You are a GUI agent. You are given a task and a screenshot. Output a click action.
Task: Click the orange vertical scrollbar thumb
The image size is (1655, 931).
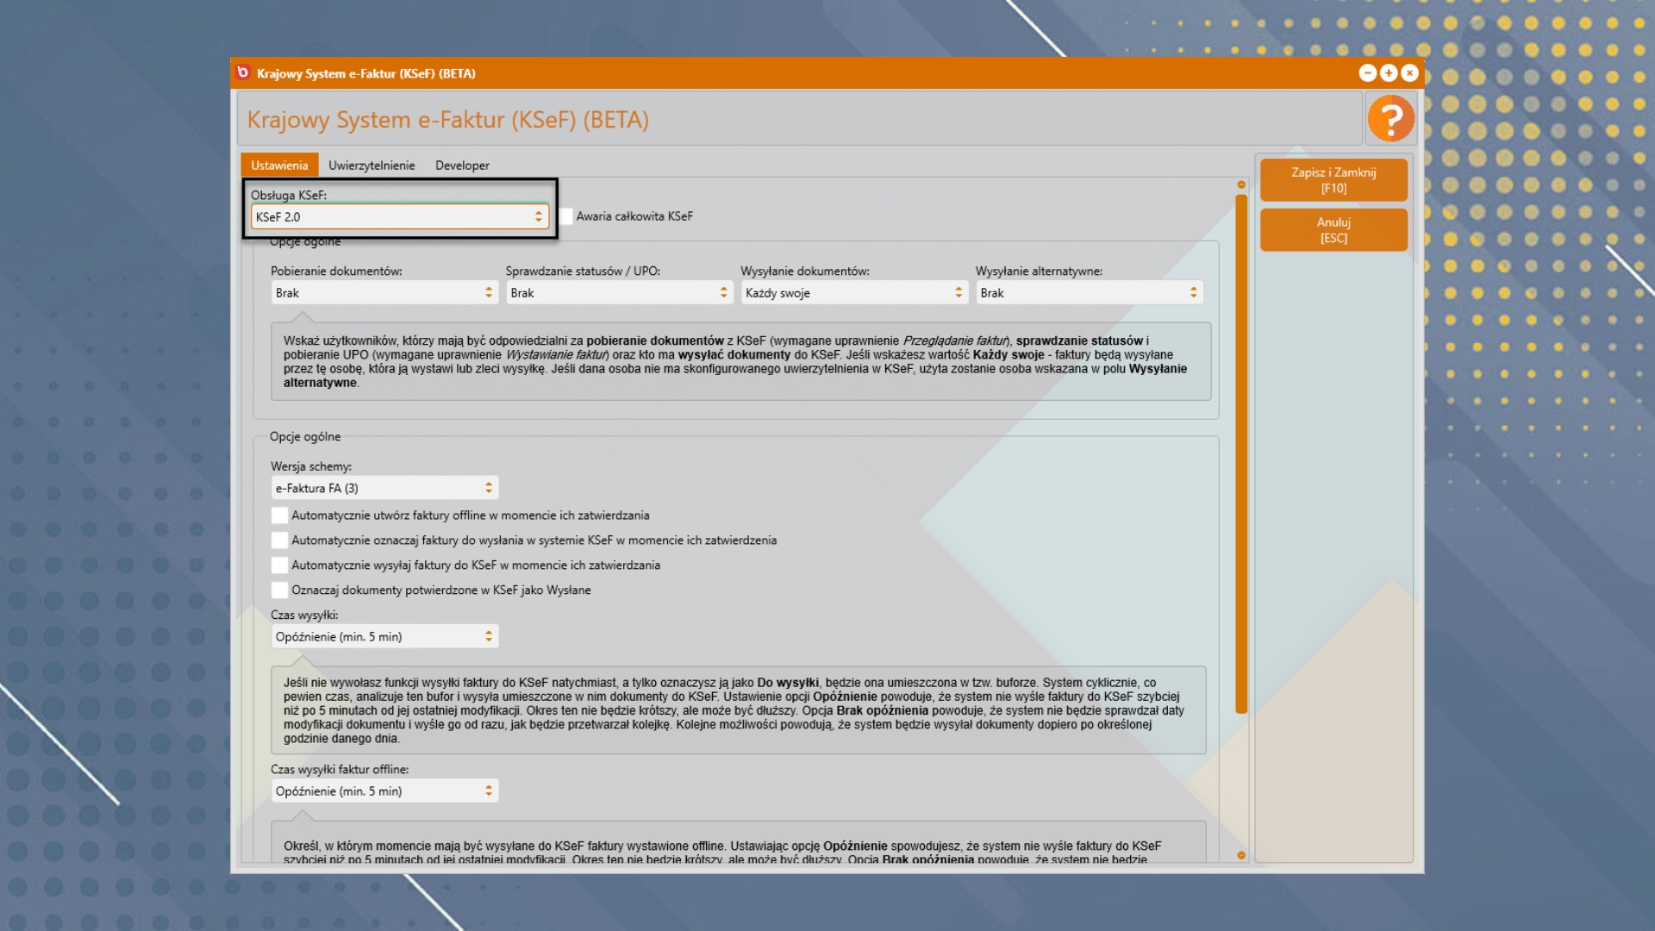pos(1241,453)
